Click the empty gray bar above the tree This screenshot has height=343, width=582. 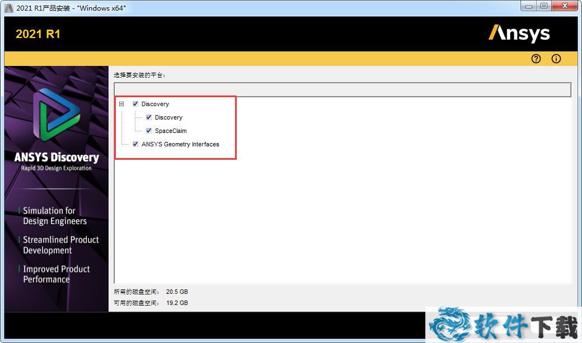[342, 90]
